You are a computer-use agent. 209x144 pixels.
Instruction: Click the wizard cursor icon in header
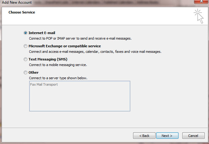click(x=199, y=16)
